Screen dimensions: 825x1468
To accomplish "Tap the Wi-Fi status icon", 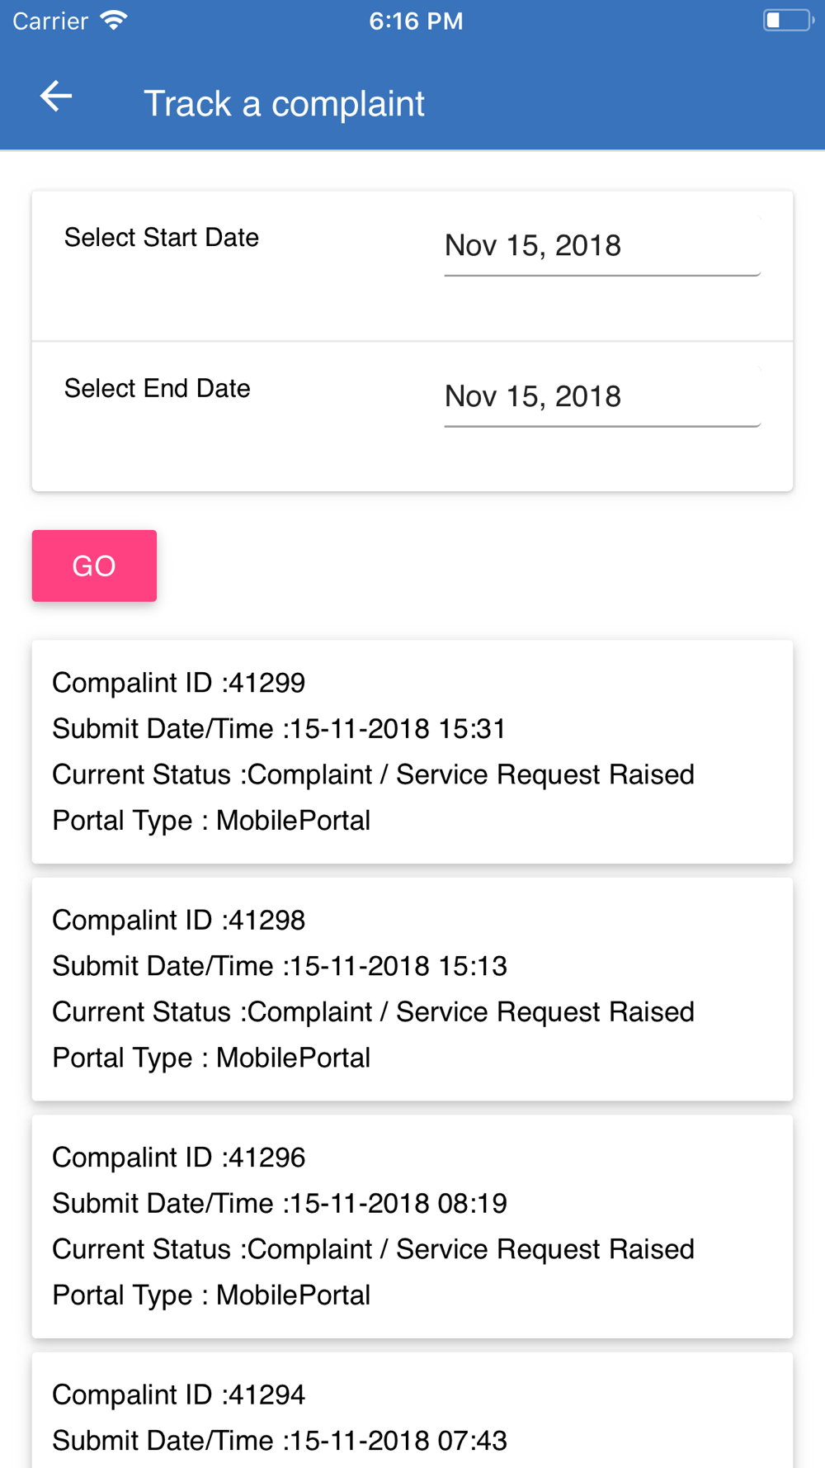I will (113, 21).
